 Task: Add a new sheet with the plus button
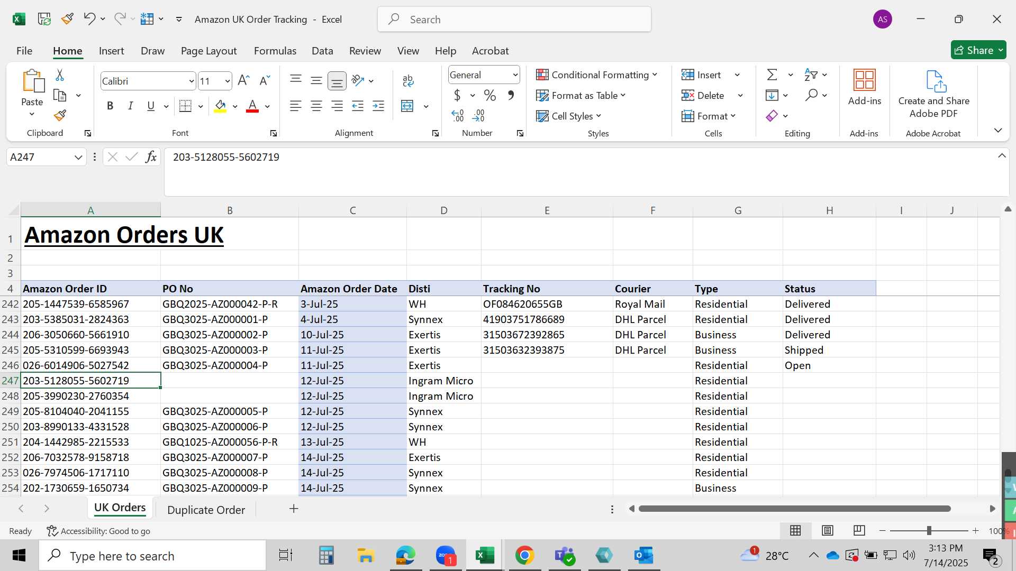tap(294, 508)
